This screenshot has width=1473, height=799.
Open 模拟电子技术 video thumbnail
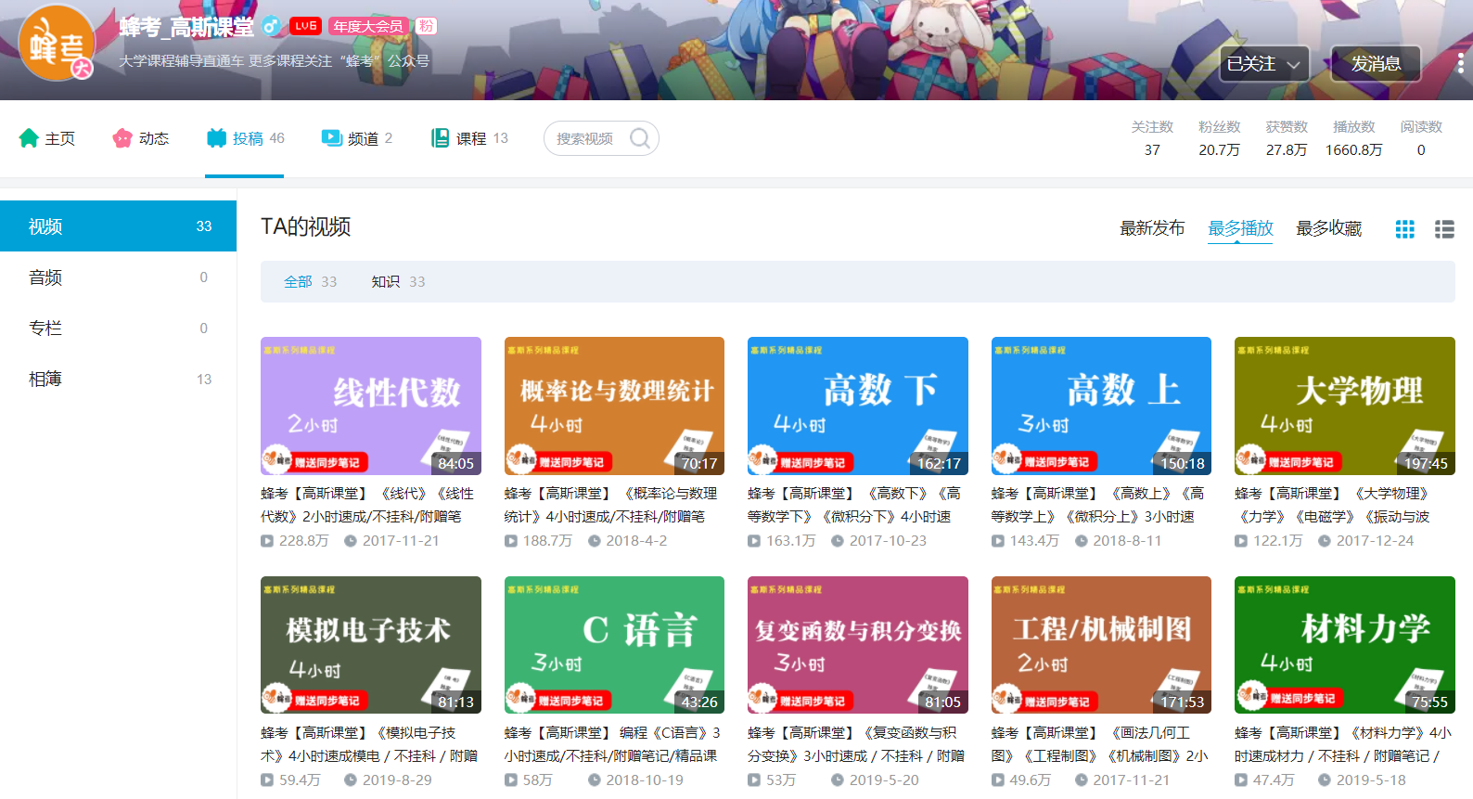(371, 645)
